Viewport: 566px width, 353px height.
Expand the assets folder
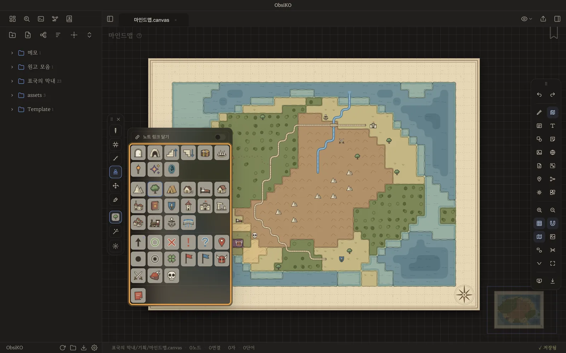click(12, 95)
